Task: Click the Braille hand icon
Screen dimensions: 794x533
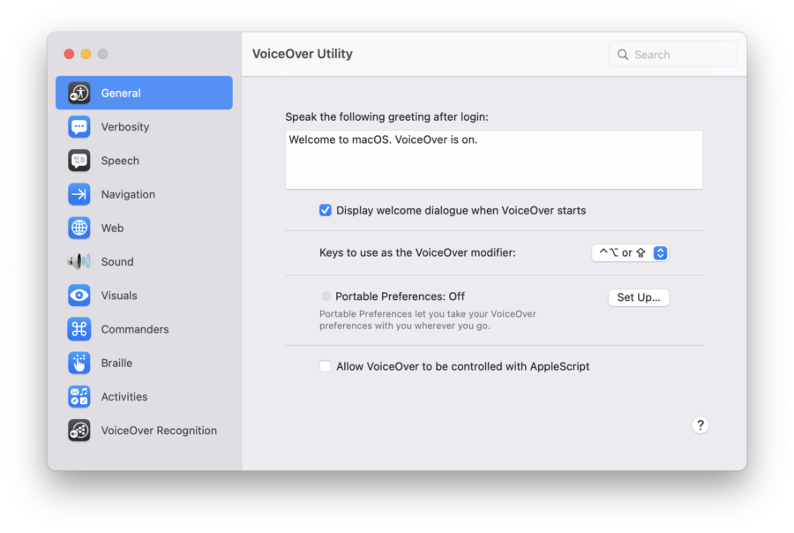Action: [x=79, y=363]
